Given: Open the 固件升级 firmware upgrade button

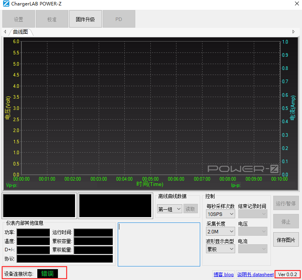Looking at the screenshot, I should [x=86, y=19].
